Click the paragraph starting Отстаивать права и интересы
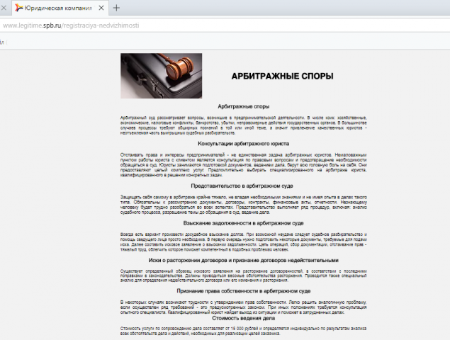The height and width of the screenshot is (340, 450). tap(243, 165)
